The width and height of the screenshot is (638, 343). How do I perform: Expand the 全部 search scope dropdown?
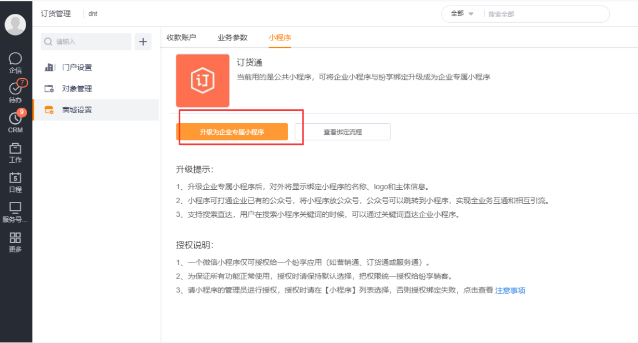(x=462, y=14)
